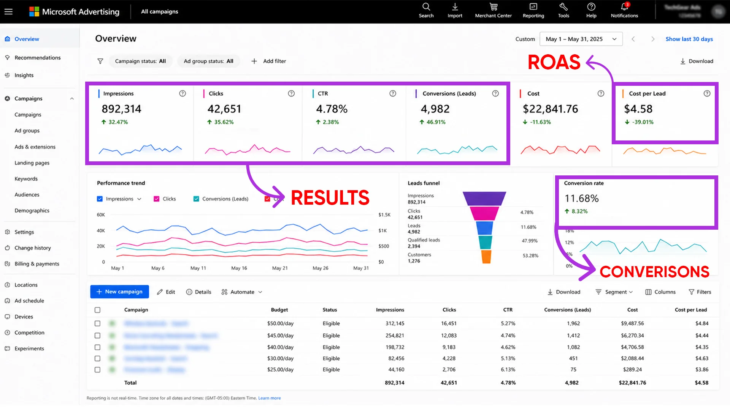Toggle Clicks series checkbox in chart
The image size is (730, 410).
[156, 199]
